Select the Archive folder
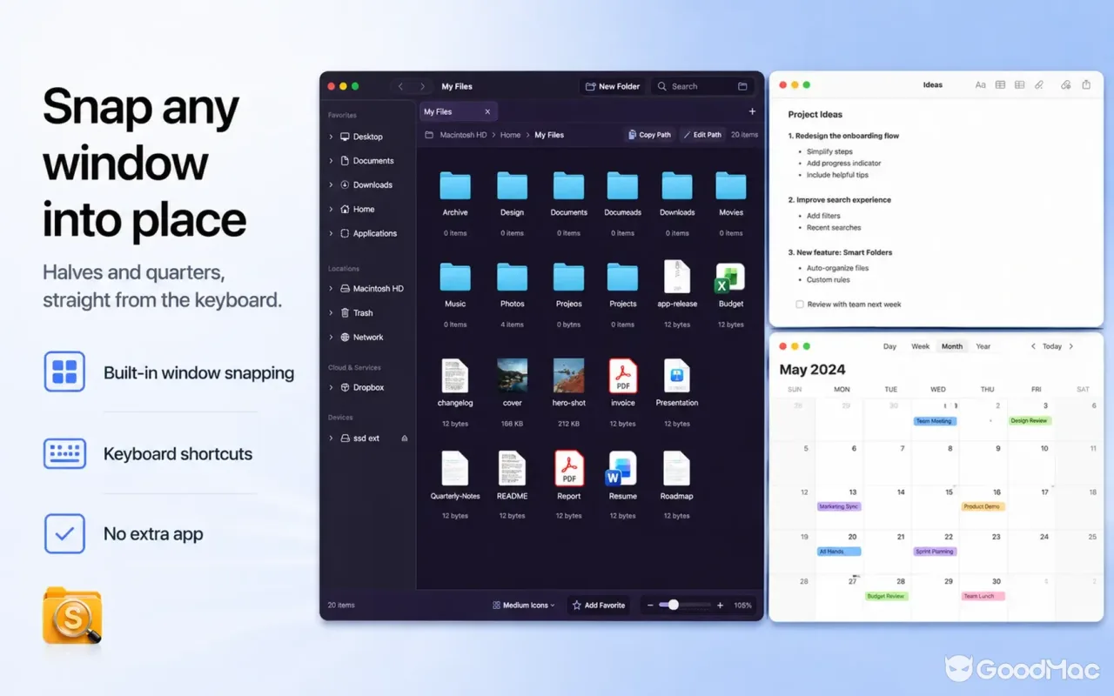The width and height of the screenshot is (1114, 696). click(455, 185)
